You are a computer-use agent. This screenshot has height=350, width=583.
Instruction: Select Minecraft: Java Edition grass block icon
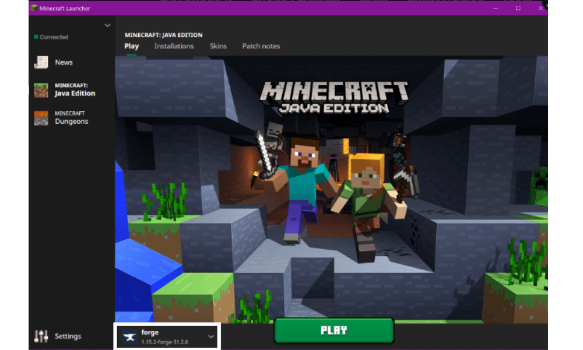point(41,90)
